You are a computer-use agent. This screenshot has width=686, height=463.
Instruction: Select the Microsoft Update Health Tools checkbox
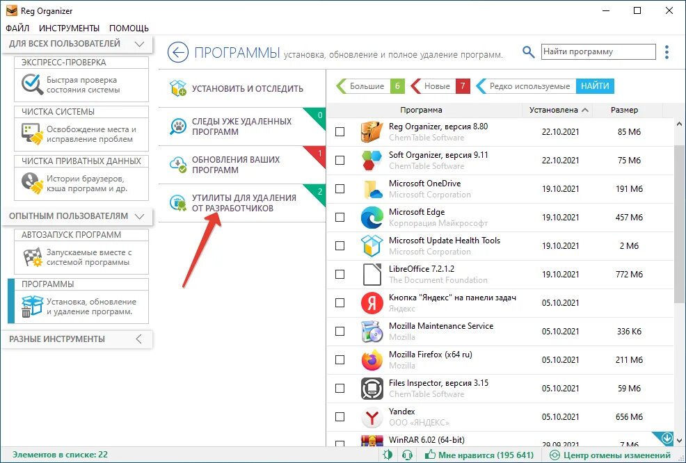340,245
